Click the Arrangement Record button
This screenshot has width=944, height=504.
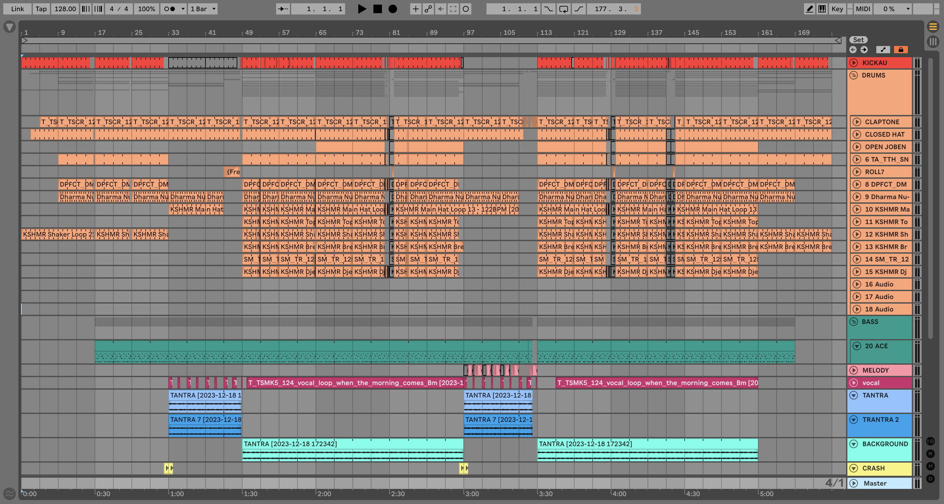coord(392,9)
